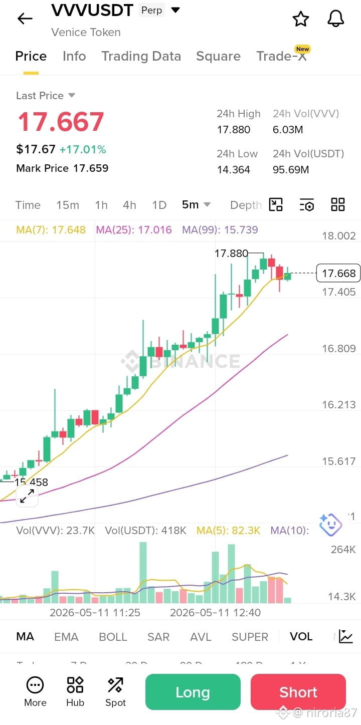Image resolution: width=361 pixels, height=725 pixels.
Task: Tap the 17.880 high price marker
Action: pos(231,254)
